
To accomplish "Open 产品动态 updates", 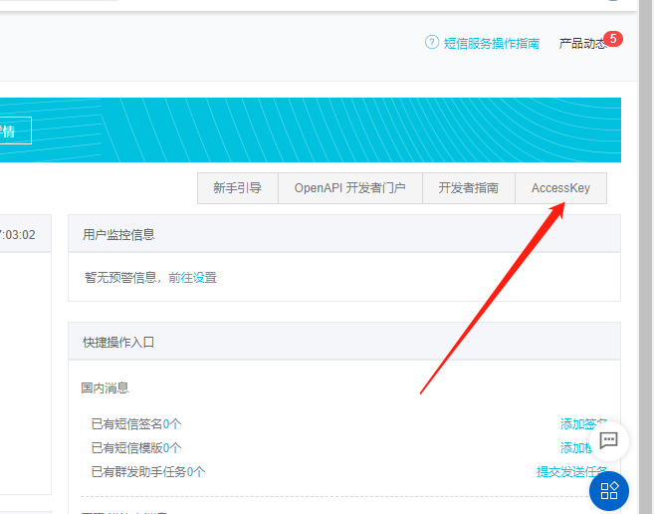I will click(581, 44).
